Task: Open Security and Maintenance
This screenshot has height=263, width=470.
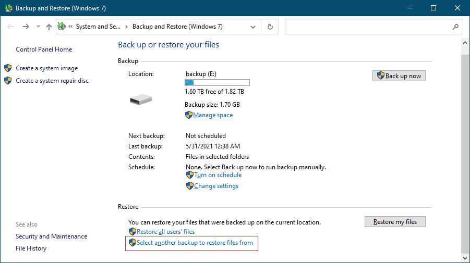Action: (51, 236)
